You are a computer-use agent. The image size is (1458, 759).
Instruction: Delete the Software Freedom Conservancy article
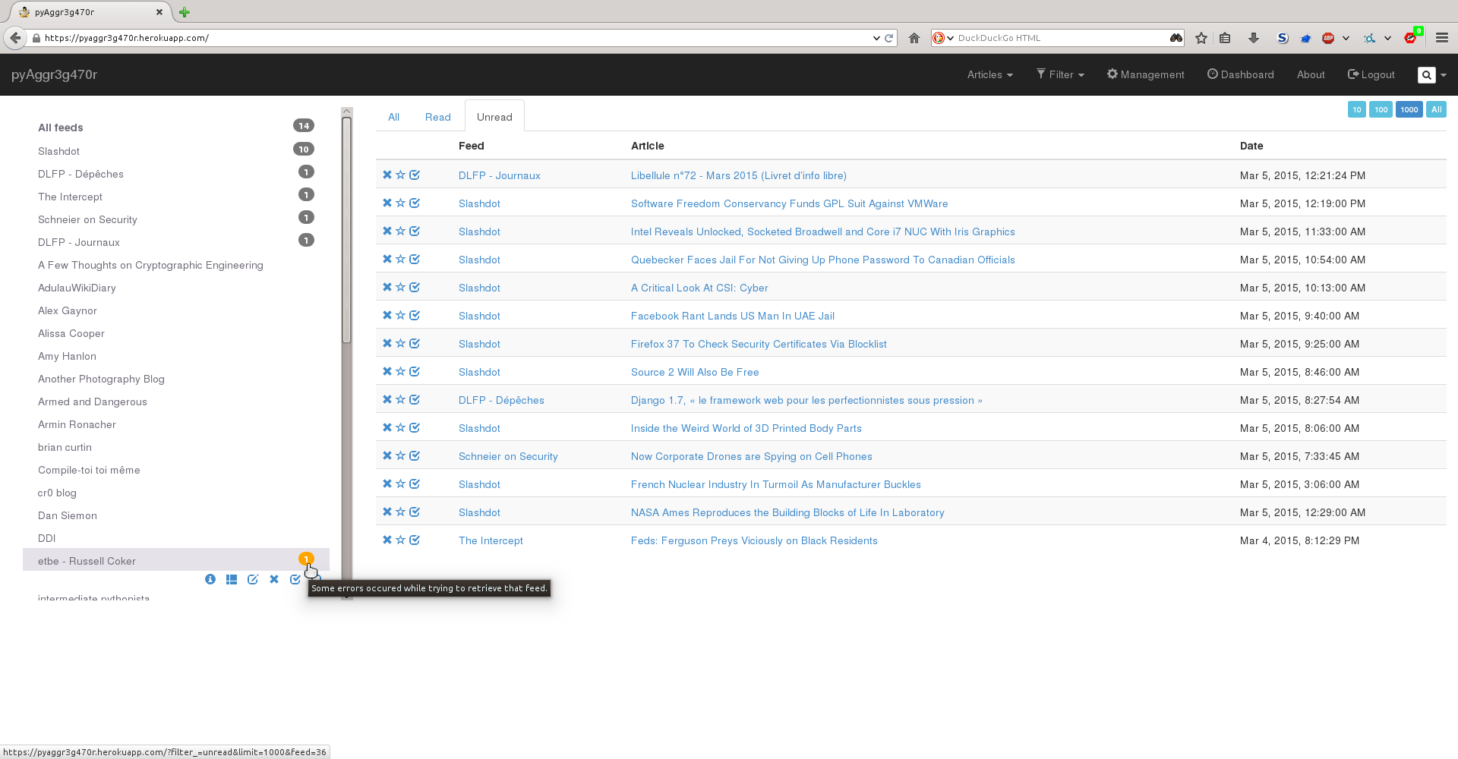coord(387,203)
